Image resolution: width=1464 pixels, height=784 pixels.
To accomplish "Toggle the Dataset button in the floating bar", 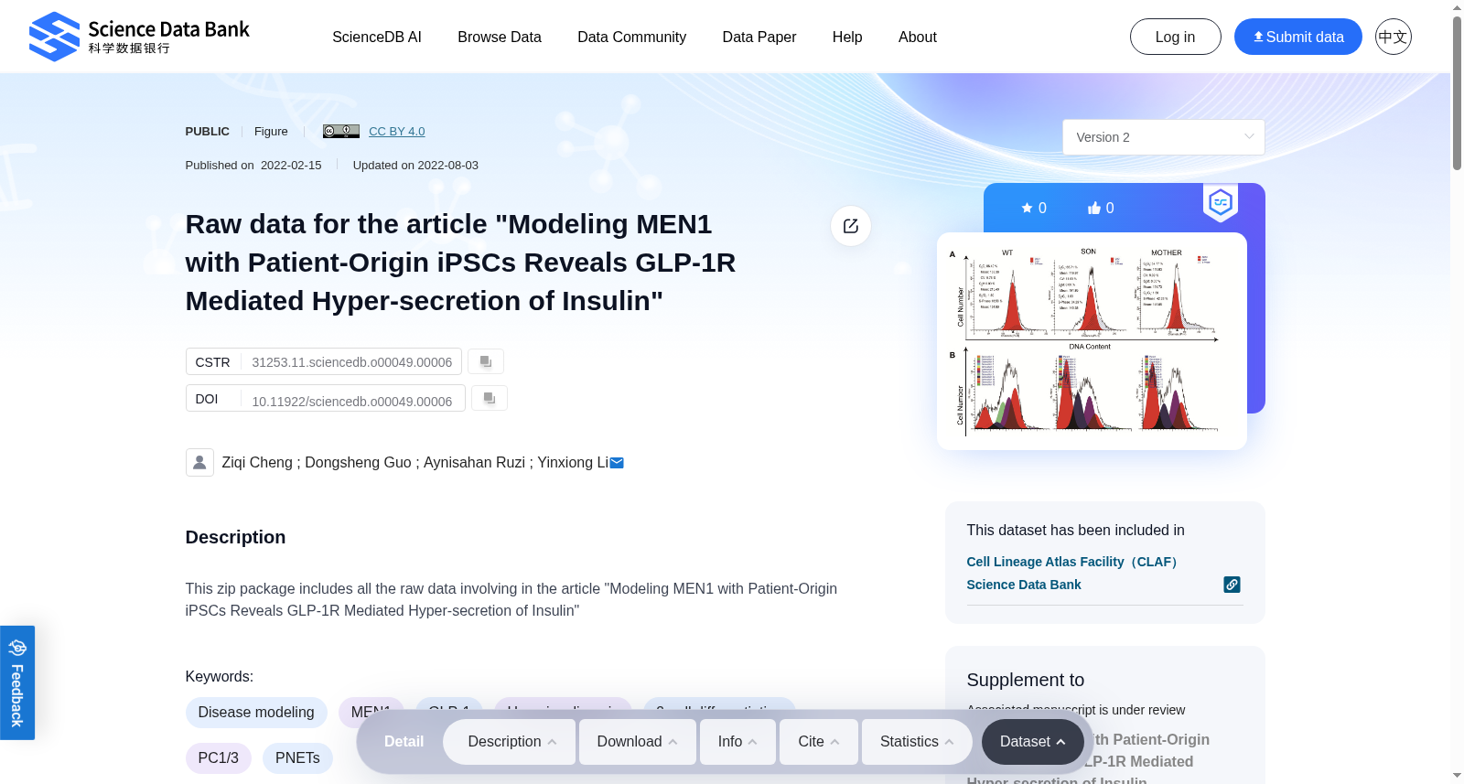I will click(1032, 742).
